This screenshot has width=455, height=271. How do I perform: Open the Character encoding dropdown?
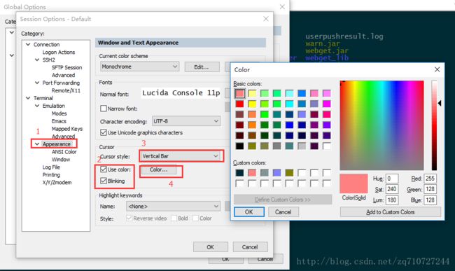(186, 121)
